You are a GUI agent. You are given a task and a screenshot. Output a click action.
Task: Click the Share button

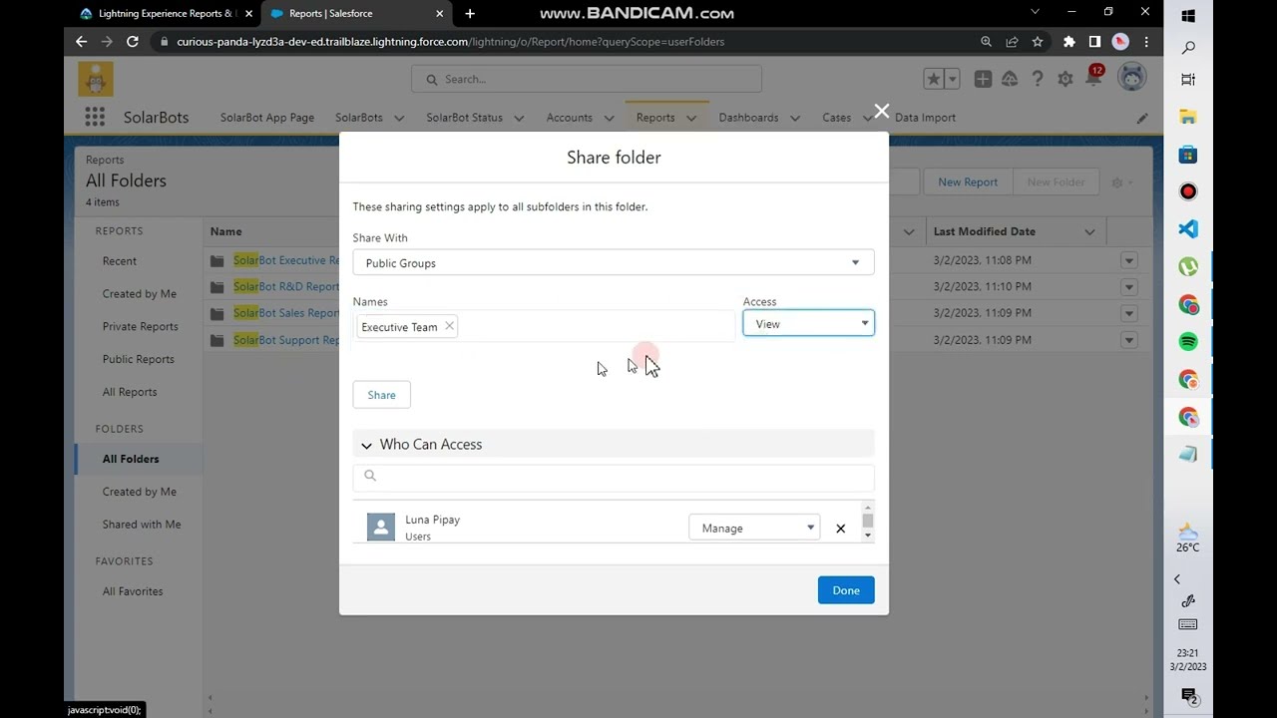coord(381,395)
